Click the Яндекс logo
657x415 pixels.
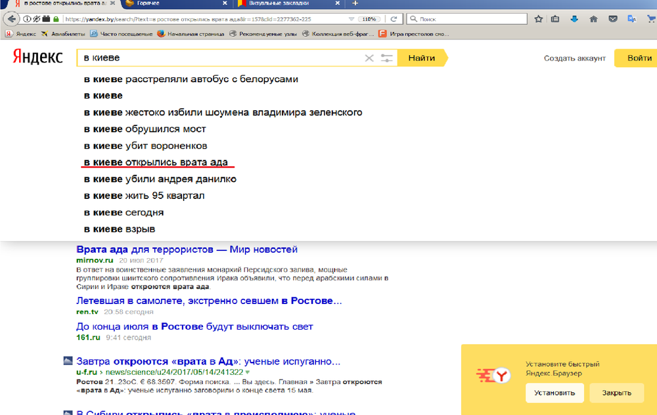click(x=37, y=58)
